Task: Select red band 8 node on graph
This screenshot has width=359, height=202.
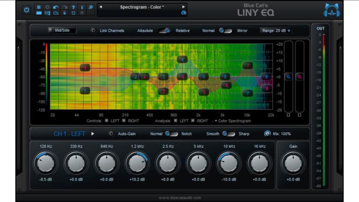Action: pos(266,88)
